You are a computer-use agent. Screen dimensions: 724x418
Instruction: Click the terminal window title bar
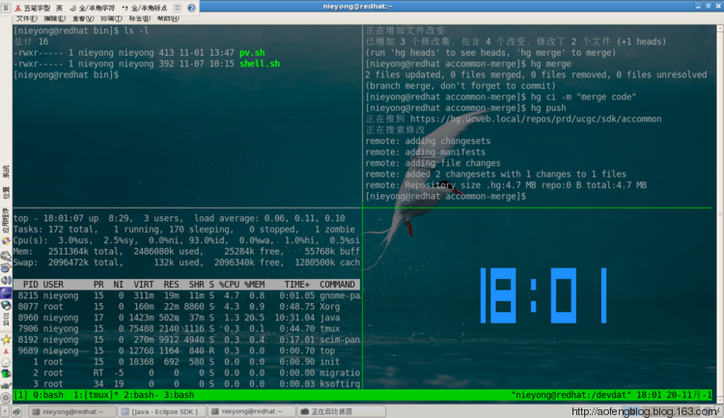[x=358, y=7]
